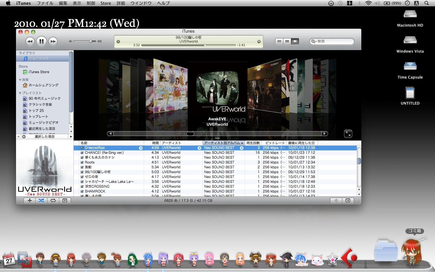Show or hide the iTunes sidebar button
The width and height of the screenshot is (435, 272).
coord(348,200)
